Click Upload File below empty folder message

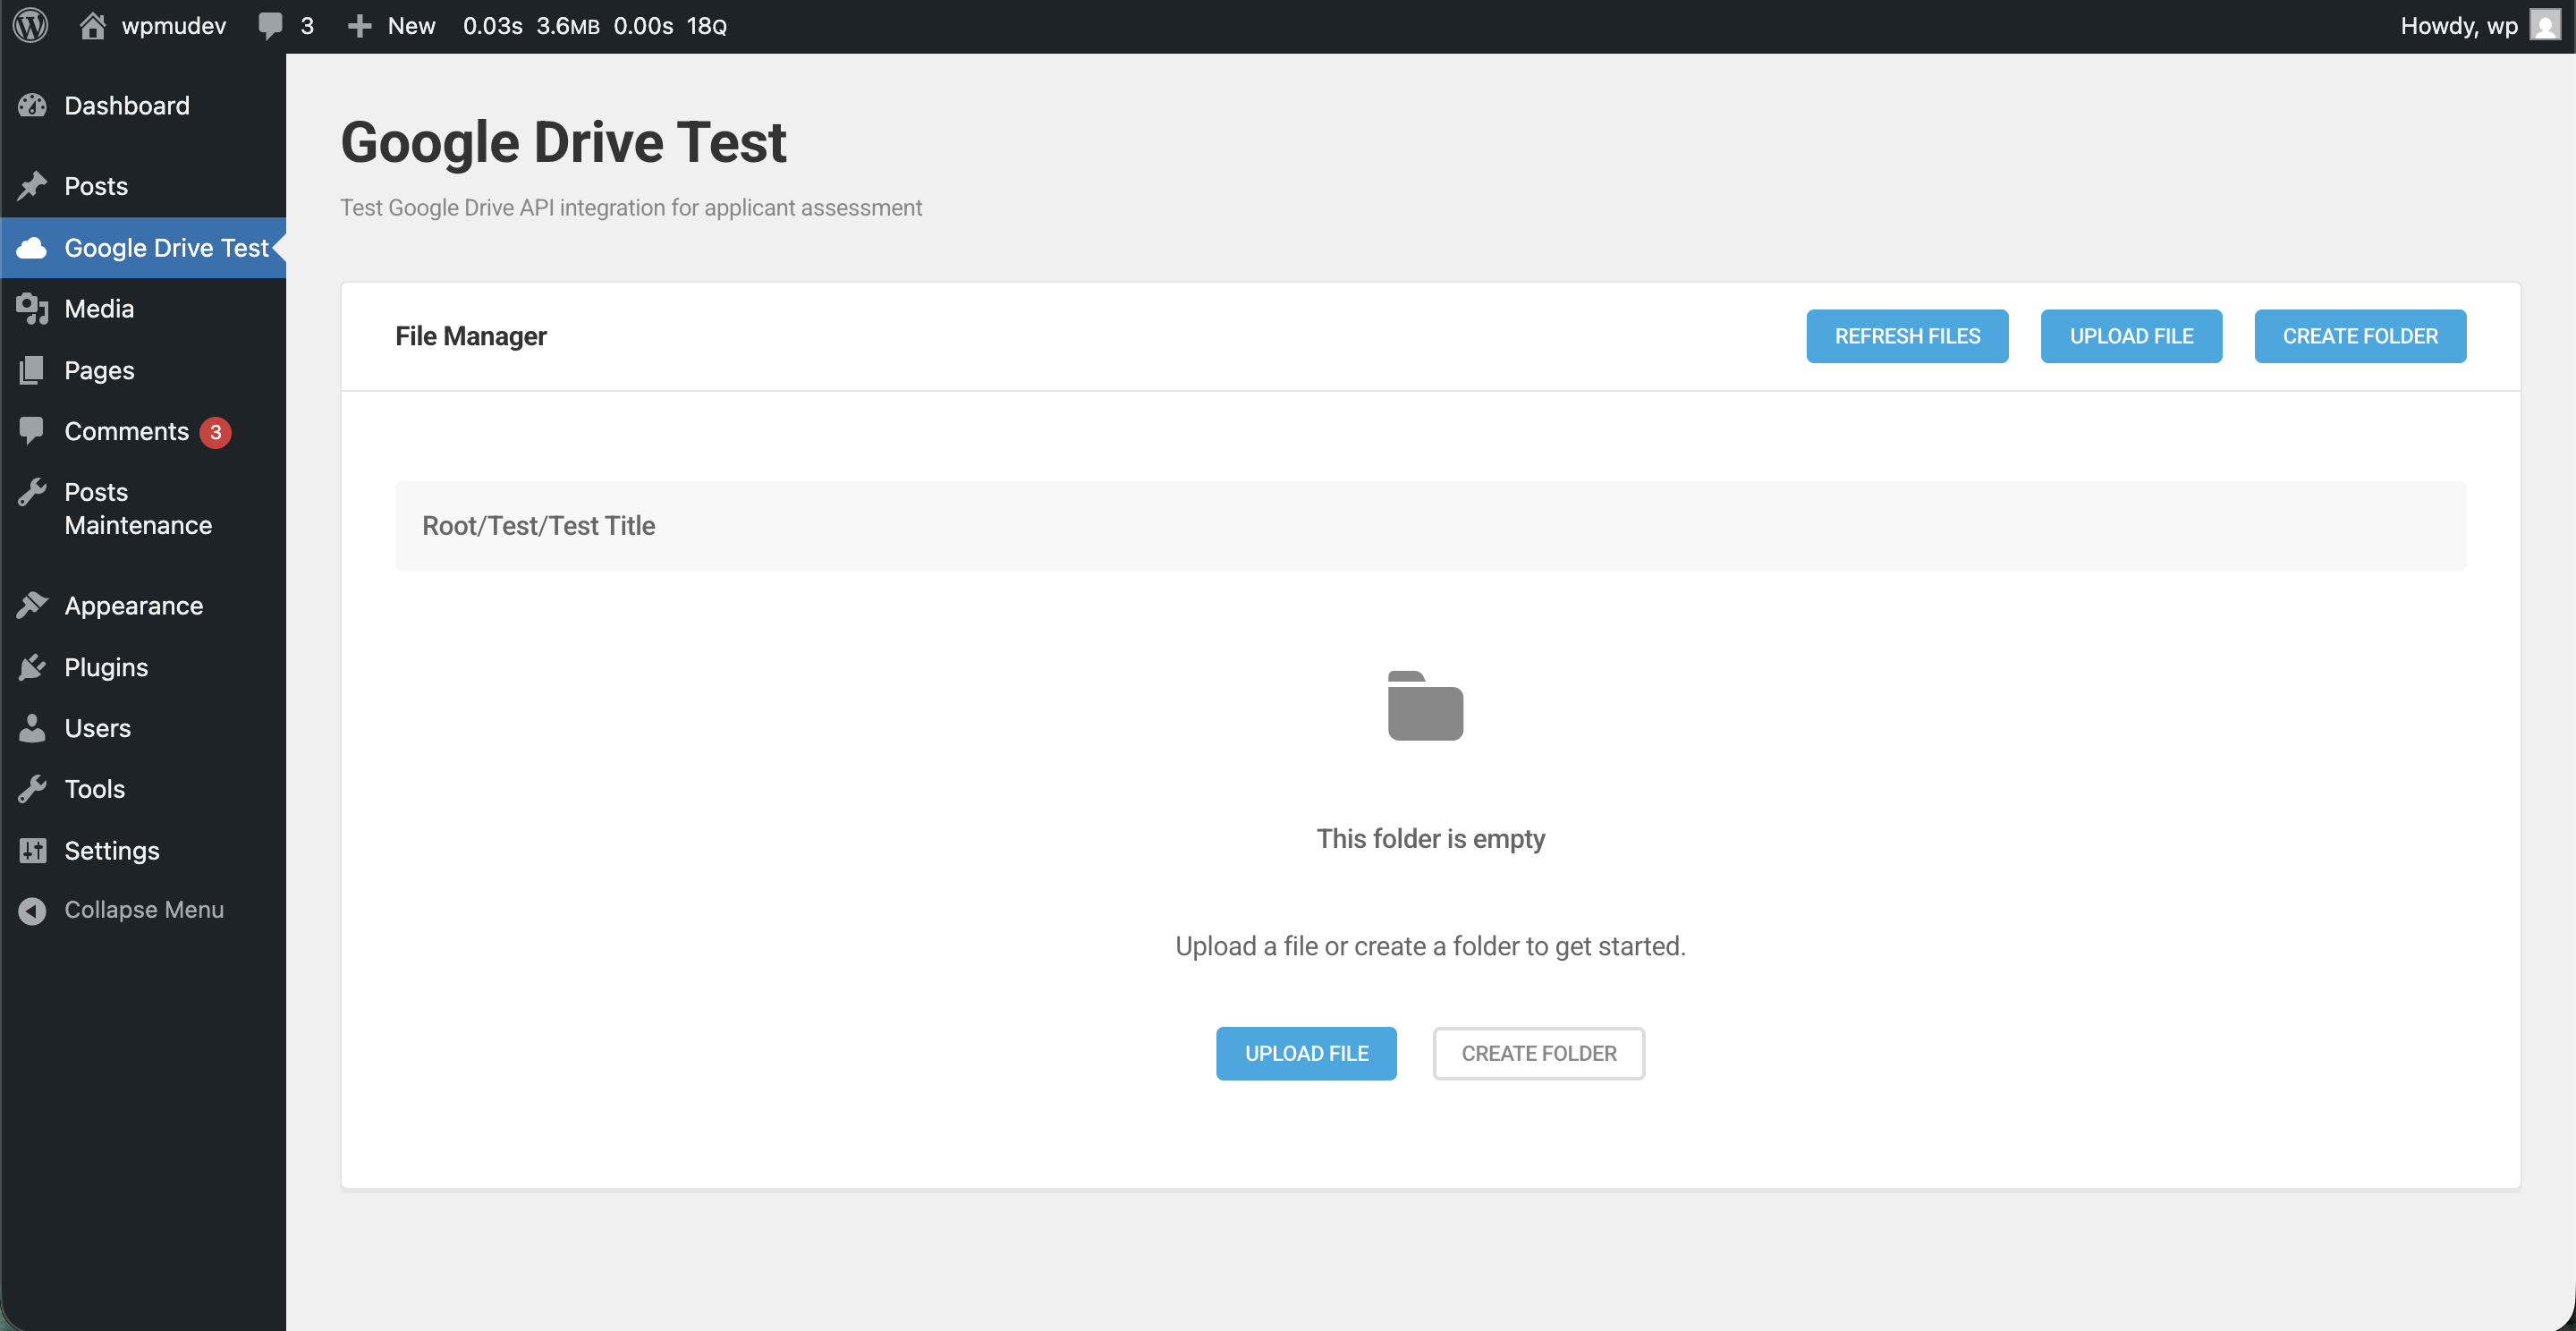[1306, 1053]
